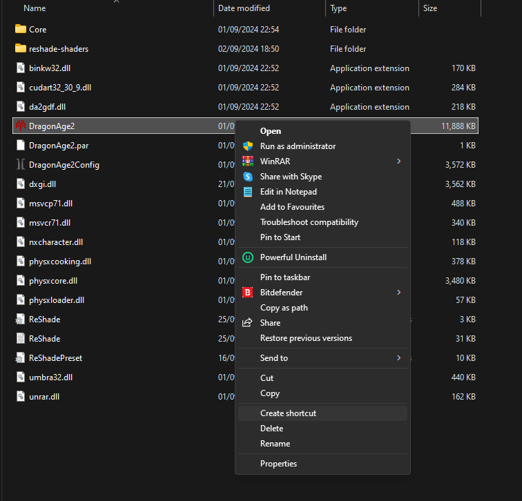Select the reshade-shaders folder row
This screenshot has width=522, height=501.
(59, 49)
